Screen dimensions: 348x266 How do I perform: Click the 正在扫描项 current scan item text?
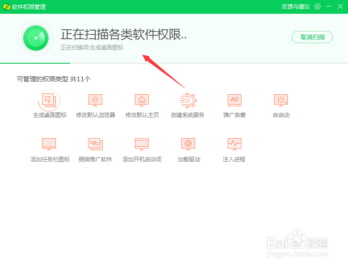[92, 47]
